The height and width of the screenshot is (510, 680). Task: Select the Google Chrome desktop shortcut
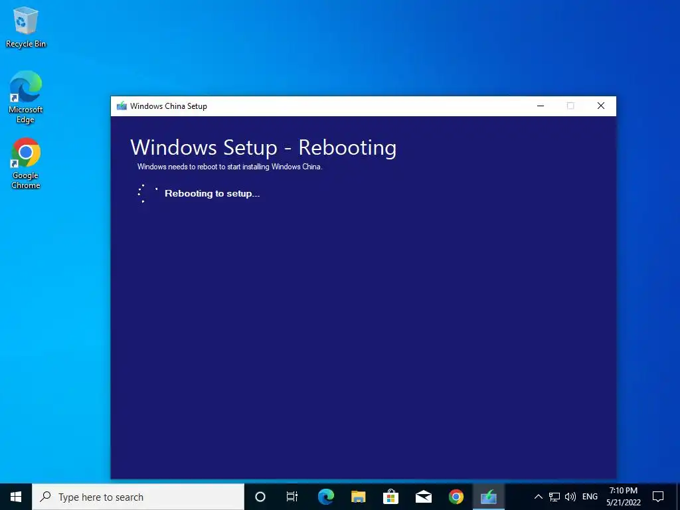tap(26, 163)
